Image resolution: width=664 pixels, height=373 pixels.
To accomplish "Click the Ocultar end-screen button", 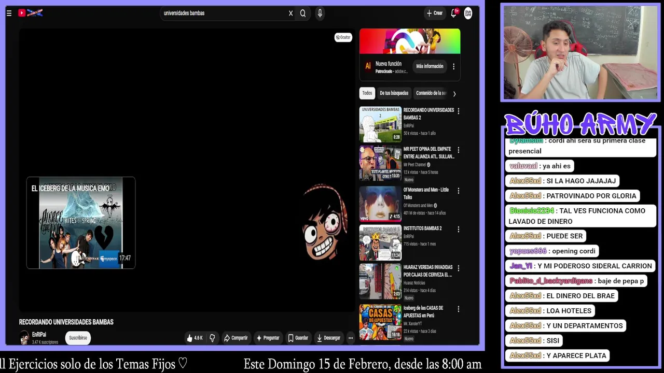I will [x=343, y=37].
